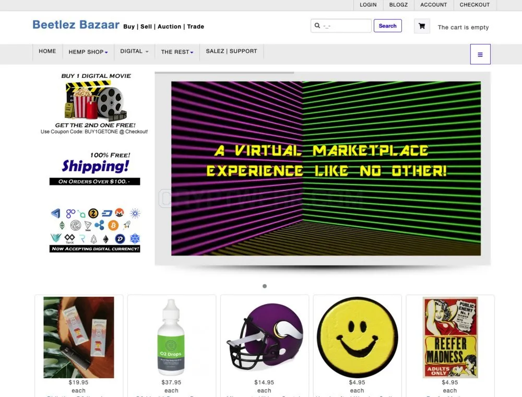Click the Dash coin icon

(x=107, y=213)
